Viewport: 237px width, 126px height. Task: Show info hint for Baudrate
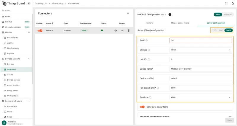[x=150, y=97]
